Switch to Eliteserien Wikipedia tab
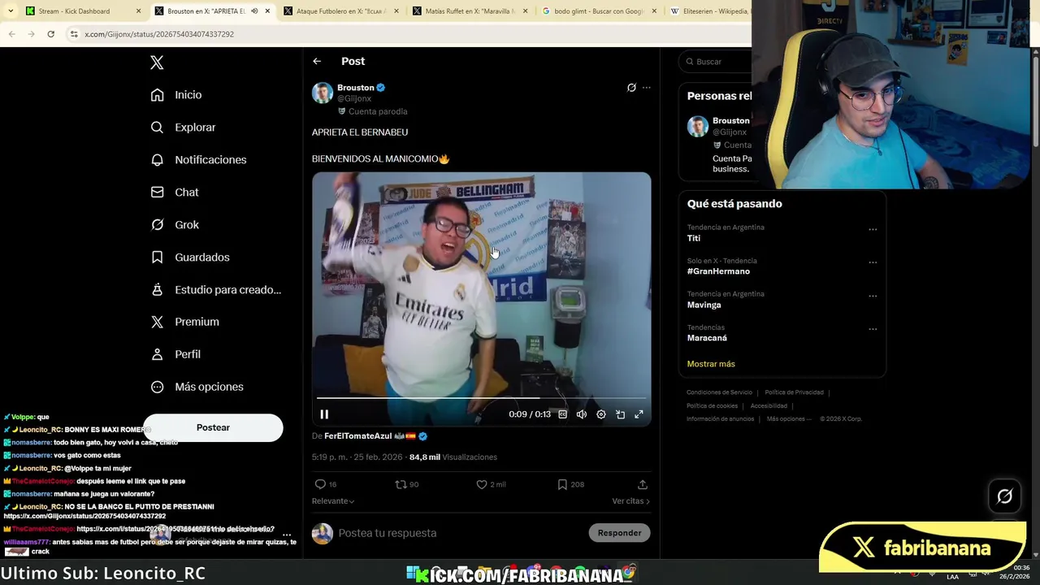The width and height of the screenshot is (1040, 585). point(709,11)
